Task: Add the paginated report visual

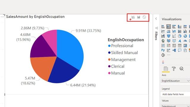Action: click(x=185, y=50)
